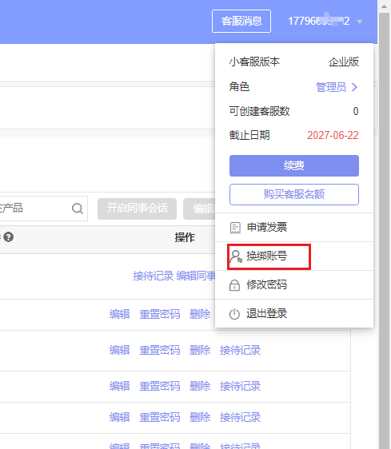Screen dimensions: 391x449
Task: Click the search magnifier icon
Action: point(78,209)
